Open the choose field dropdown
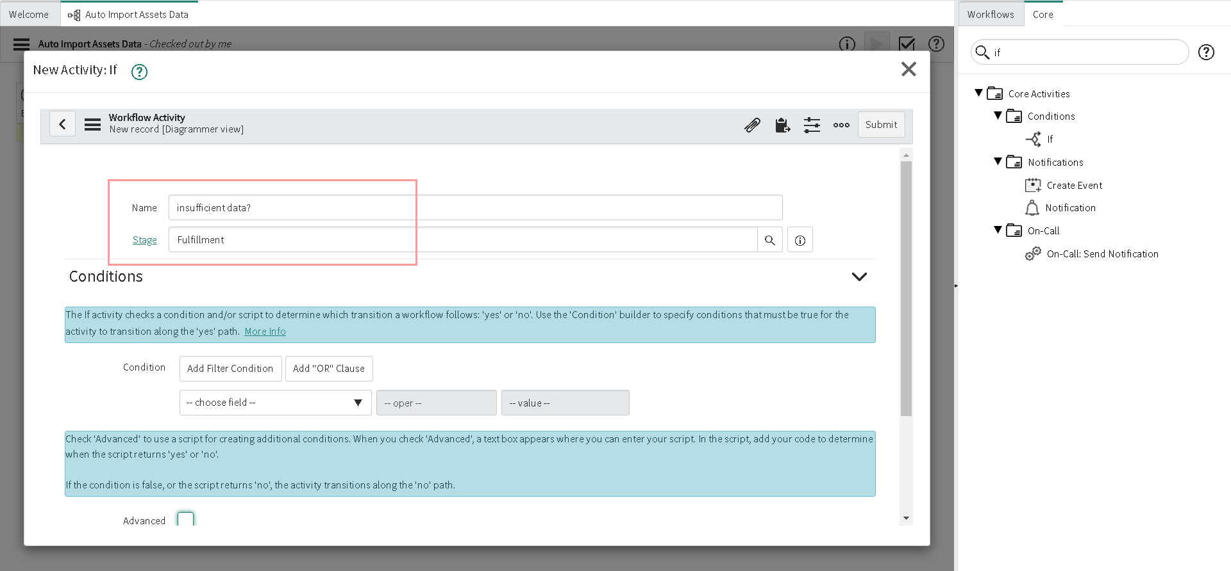Viewport: 1231px width, 571px height. click(275, 403)
